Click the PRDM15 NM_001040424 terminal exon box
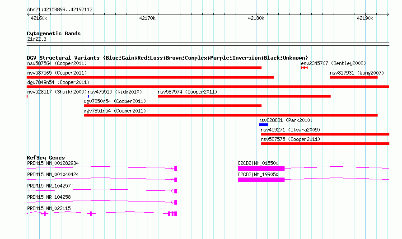 click(x=176, y=180)
